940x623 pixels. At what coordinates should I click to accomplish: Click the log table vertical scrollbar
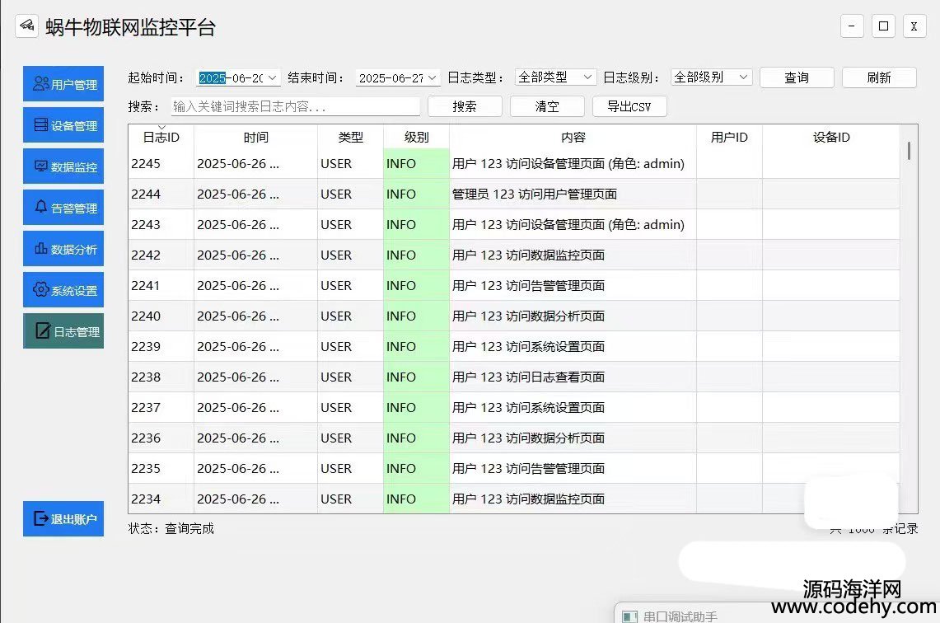tap(909, 151)
